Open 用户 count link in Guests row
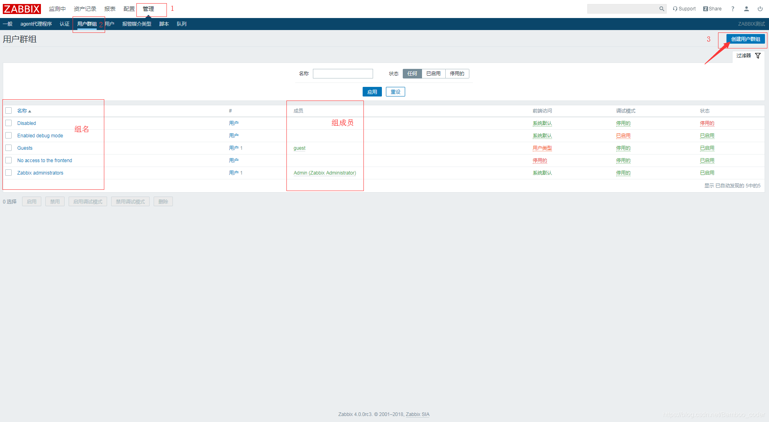The width and height of the screenshot is (769, 422). (x=234, y=148)
